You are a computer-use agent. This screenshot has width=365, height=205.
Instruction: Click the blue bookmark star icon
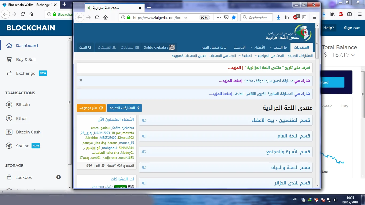234,17
